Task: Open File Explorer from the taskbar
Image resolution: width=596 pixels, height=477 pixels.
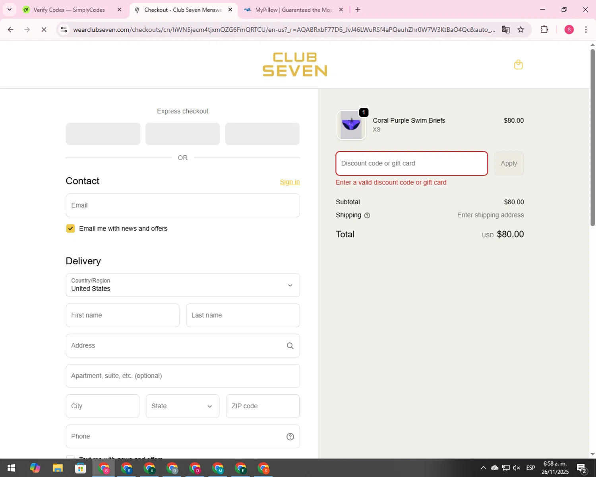Action: click(58, 468)
